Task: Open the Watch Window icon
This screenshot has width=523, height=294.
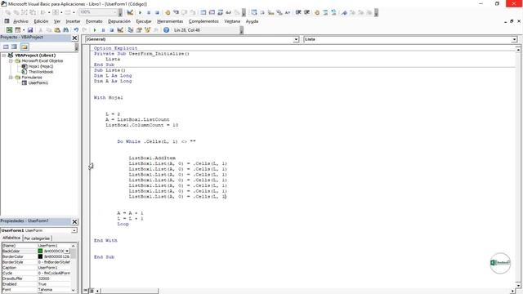Action: (x=220, y=12)
